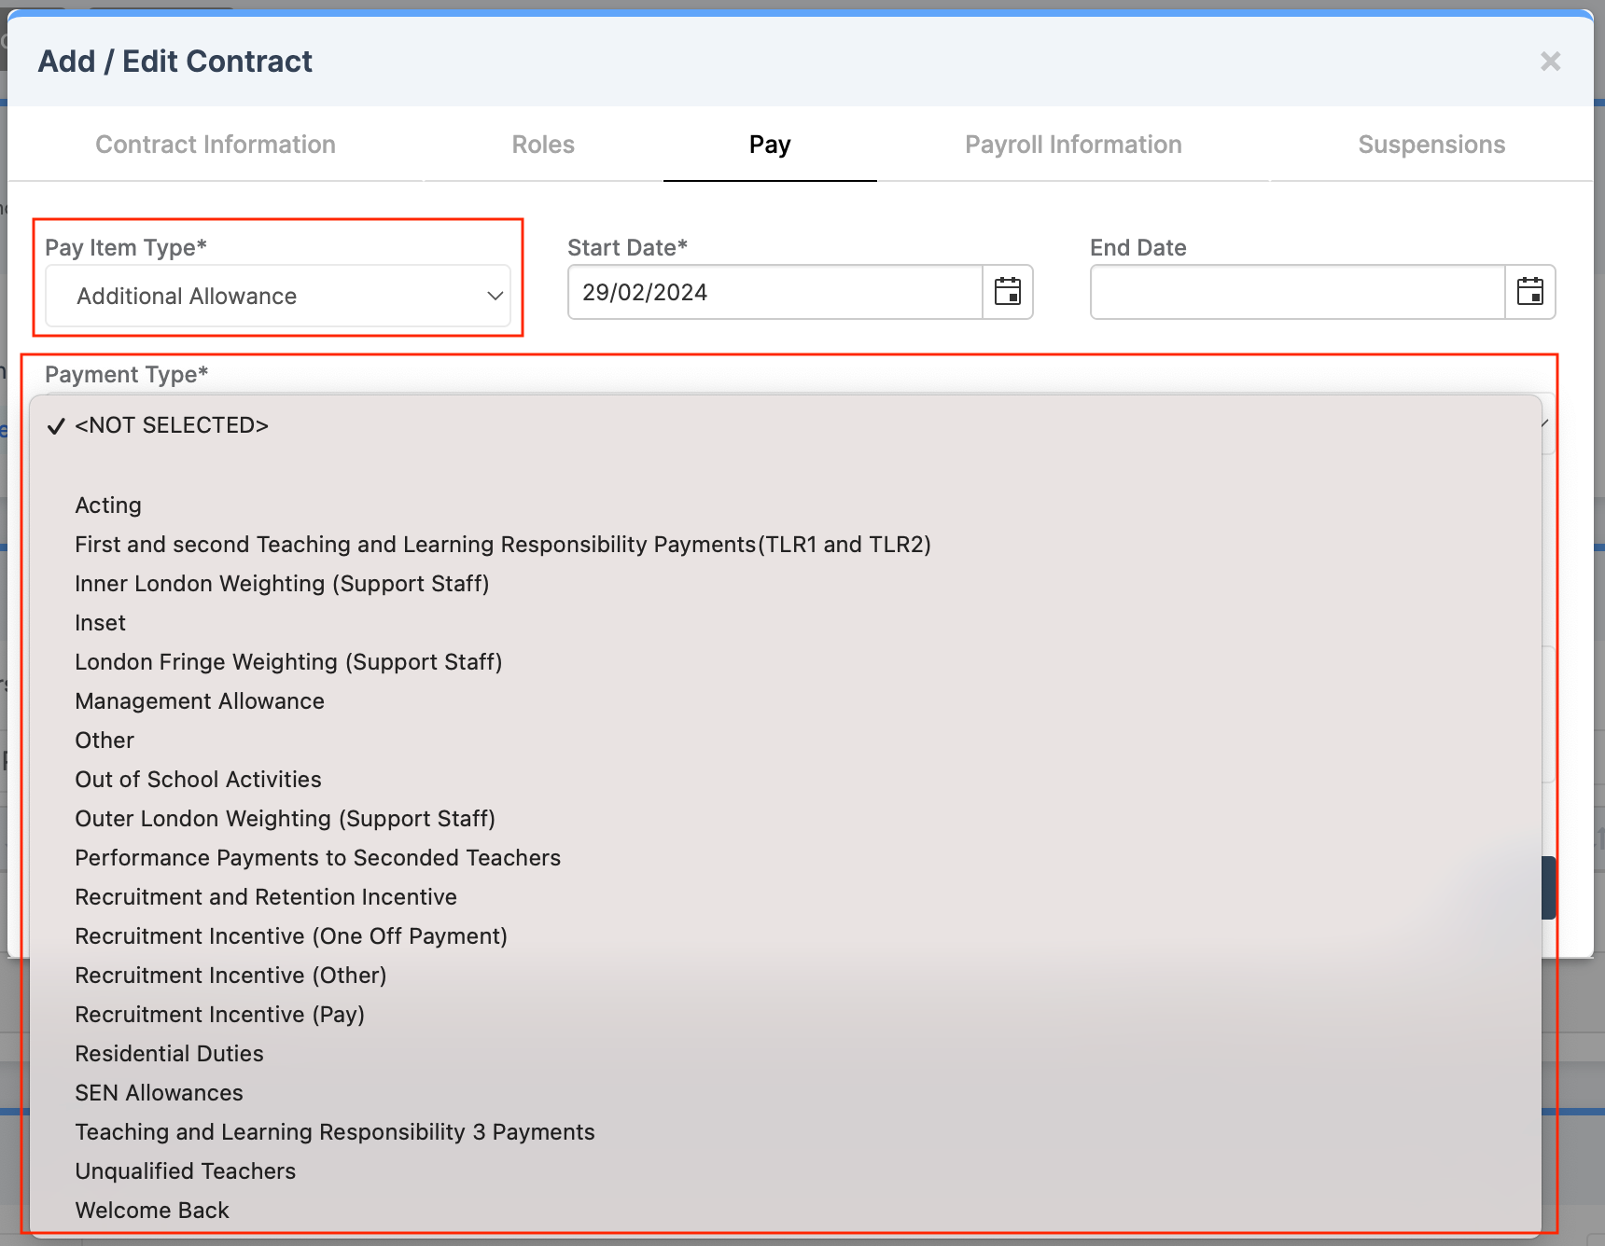The height and width of the screenshot is (1246, 1605).
Task: Choose Acting from Payment Type list
Action: pos(108,505)
